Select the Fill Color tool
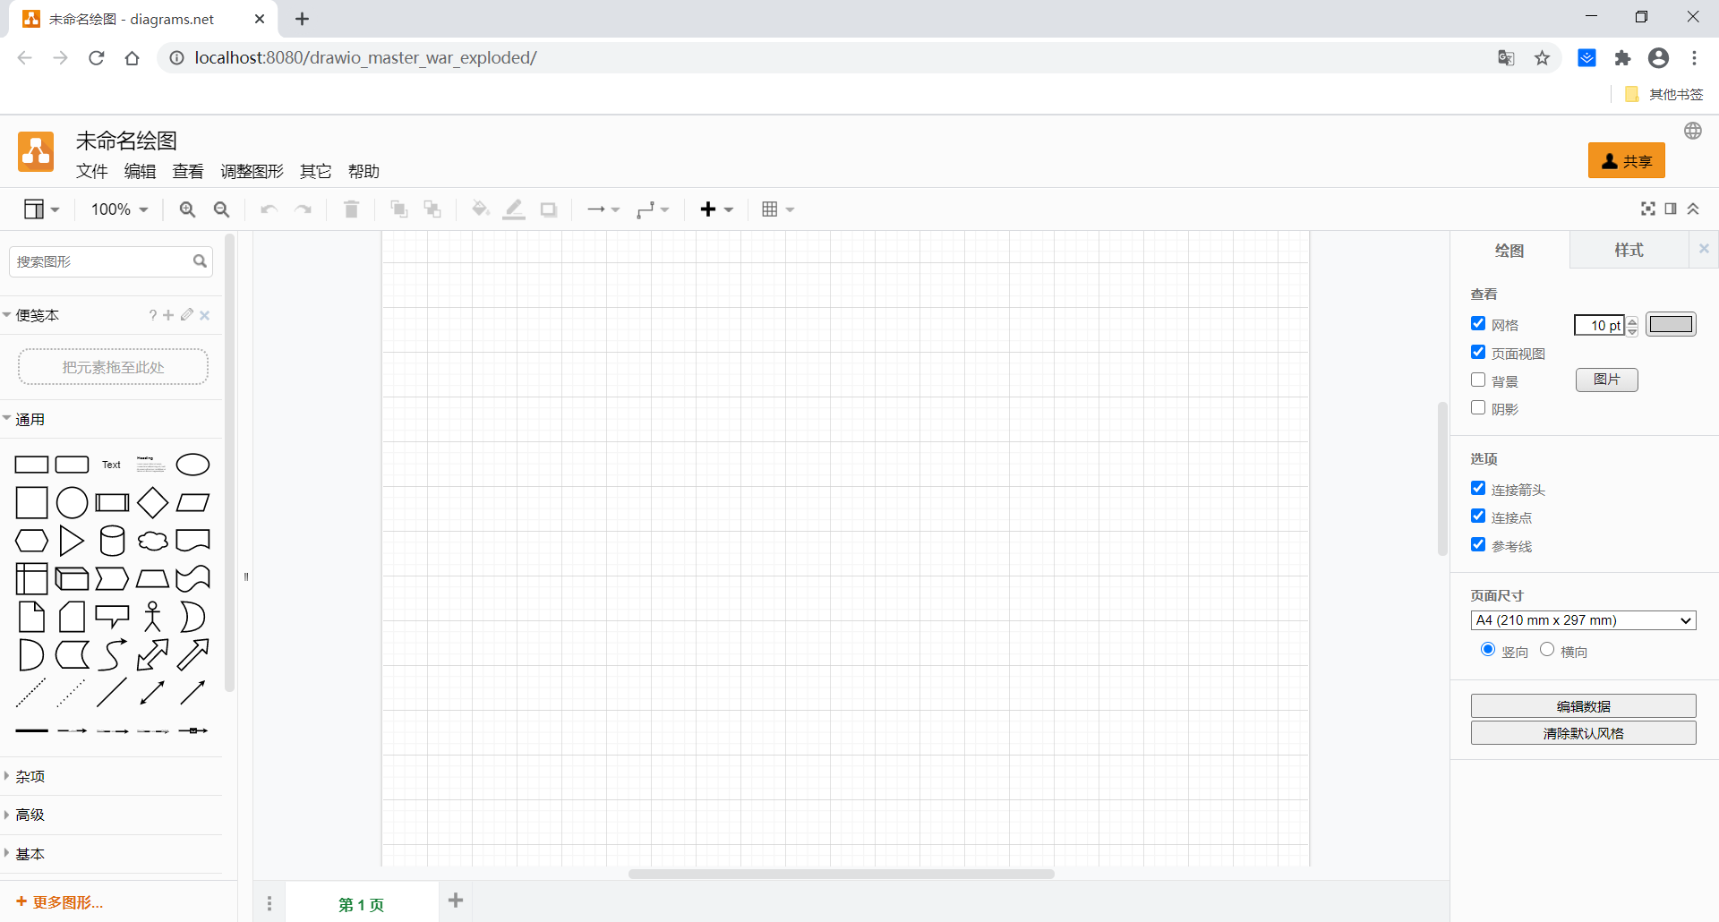Viewport: 1719px width, 922px height. click(x=480, y=209)
